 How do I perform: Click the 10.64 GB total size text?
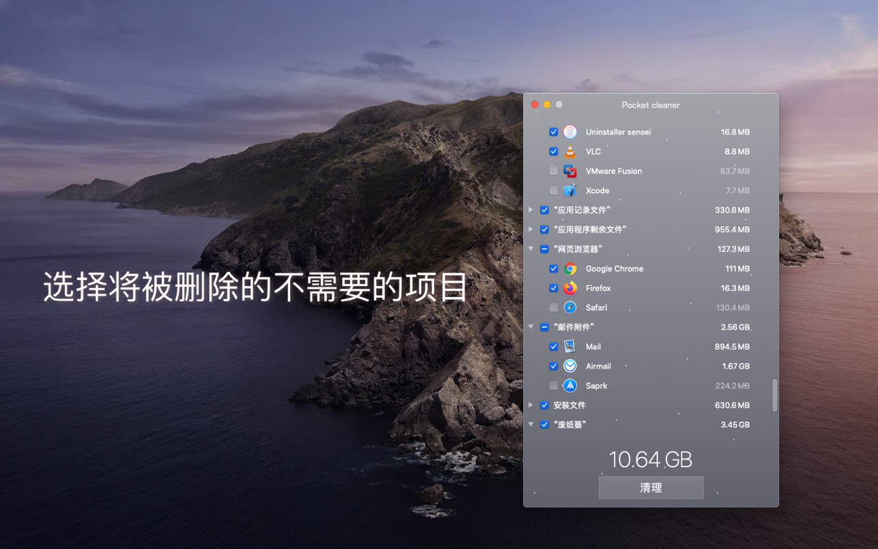click(651, 460)
